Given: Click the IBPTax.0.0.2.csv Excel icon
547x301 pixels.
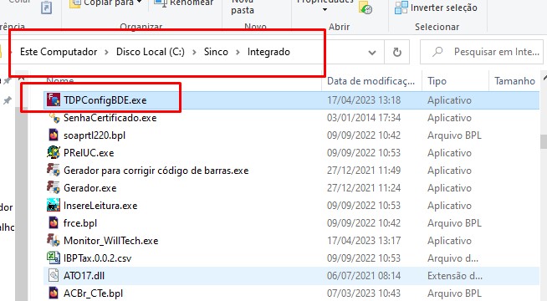Looking at the screenshot, I should click(x=54, y=258).
